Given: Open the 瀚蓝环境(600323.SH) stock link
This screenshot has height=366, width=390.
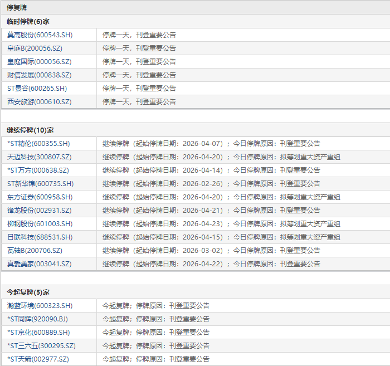Looking at the screenshot, I should point(40,306).
